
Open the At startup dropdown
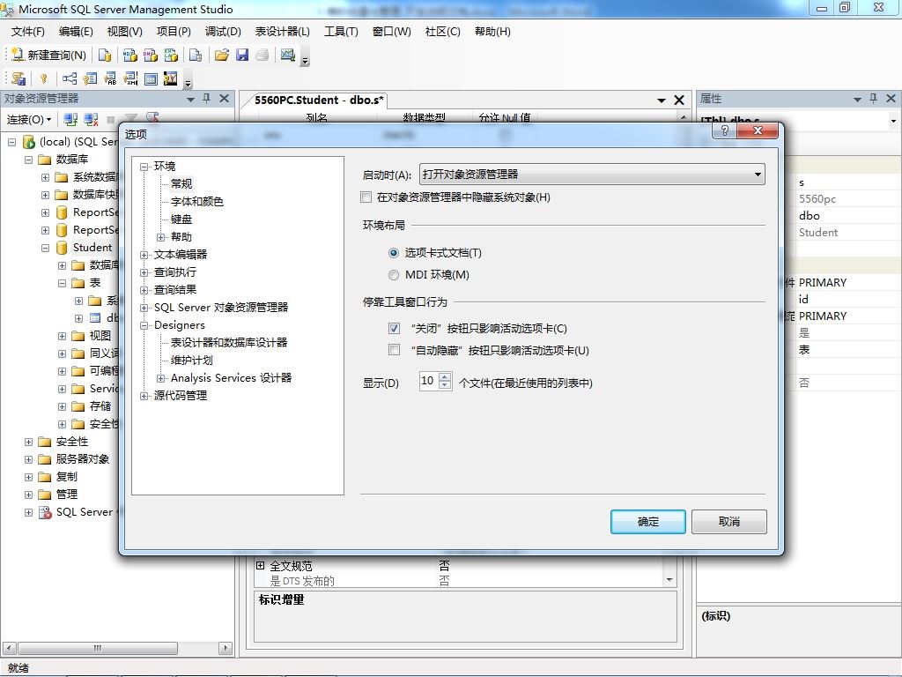(x=592, y=175)
